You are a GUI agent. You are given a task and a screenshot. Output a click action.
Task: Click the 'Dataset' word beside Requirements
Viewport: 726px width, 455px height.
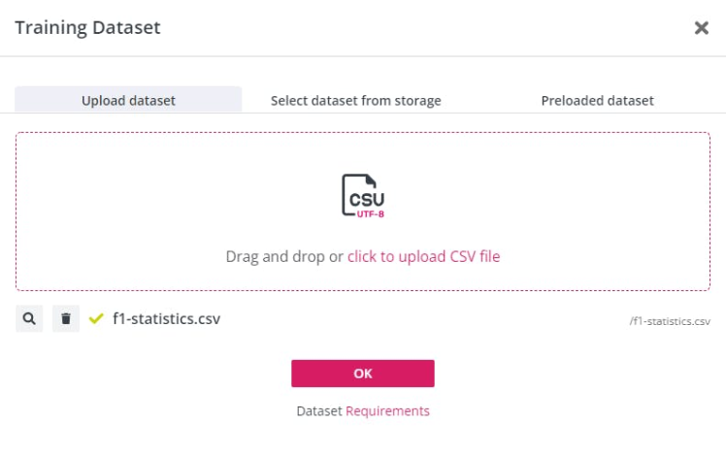tap(319, 410)
